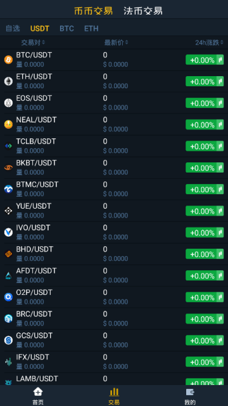Sort by 交易对 column arrow
The width and height of the screenshot is (228, 406).
click(x=44, y=43)
